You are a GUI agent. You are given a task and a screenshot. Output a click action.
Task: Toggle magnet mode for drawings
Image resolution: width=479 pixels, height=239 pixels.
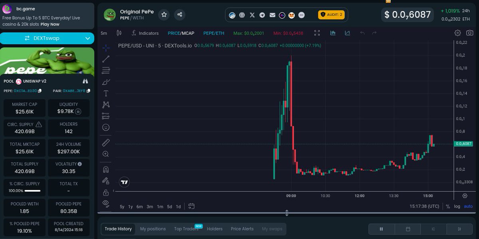[106, 169]
